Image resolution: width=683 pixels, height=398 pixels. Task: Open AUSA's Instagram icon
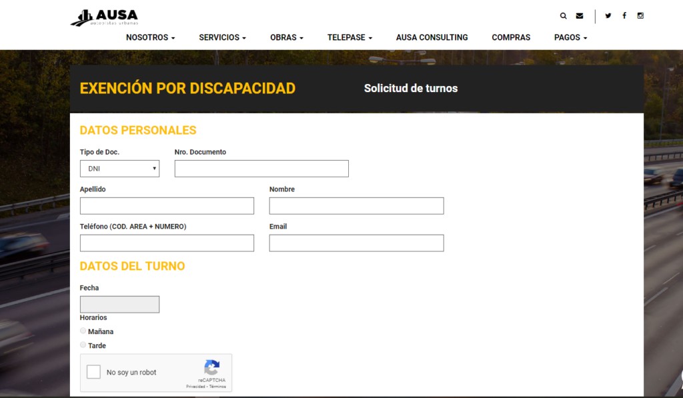coord(640,15)
